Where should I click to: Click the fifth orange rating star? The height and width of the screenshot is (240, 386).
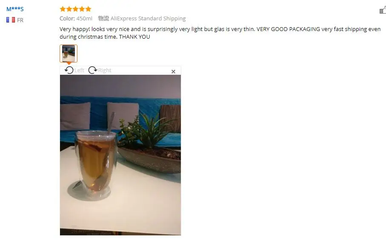tap(88, 9)
